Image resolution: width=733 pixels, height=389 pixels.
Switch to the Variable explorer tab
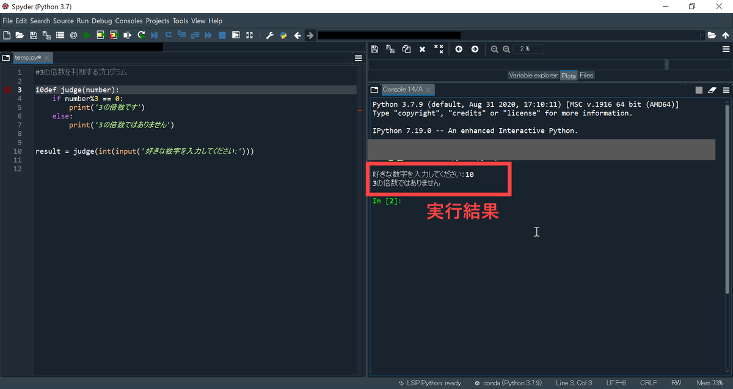point(533,76)
